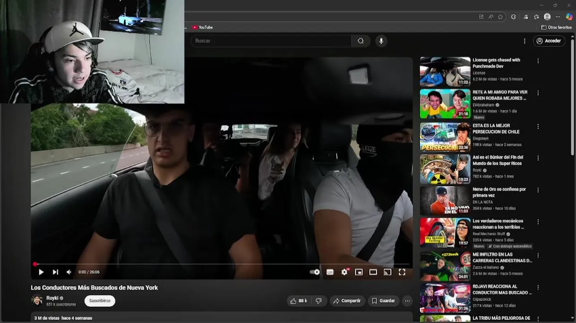Open Los verdaderos mecánicos reaccionan thumbnail
The image size is (576, 323).
pyautogui.click(x=445, y=233)
